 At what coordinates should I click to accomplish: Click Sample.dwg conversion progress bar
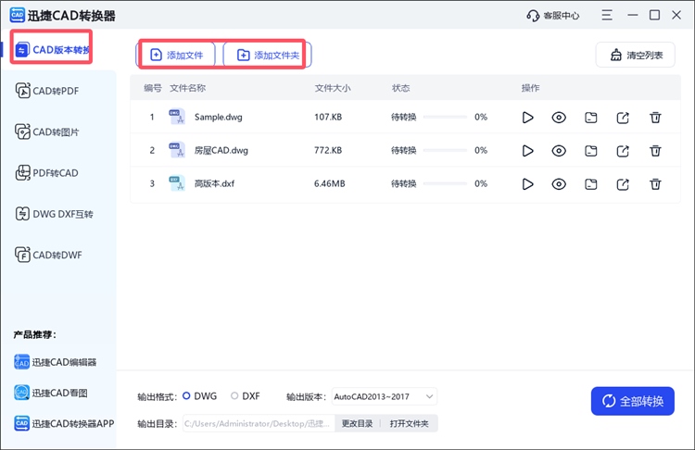(x=439, y=118)
